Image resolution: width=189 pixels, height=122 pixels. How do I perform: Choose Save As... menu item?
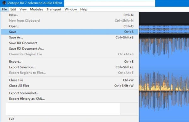[69, 37]
